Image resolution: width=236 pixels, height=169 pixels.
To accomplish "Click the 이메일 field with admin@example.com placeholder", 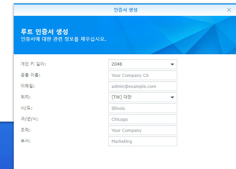I will 142,86.
